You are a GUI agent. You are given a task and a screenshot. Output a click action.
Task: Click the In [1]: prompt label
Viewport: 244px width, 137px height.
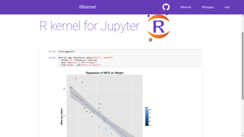(x=53, y=51)
